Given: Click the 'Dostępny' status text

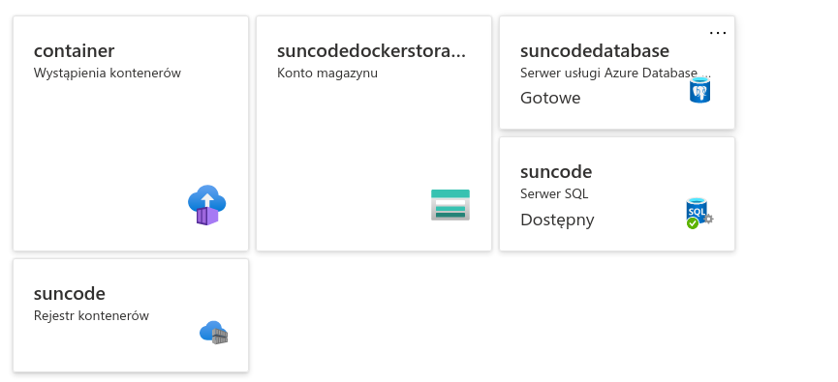Looking at the screenshot, I should tap(557, 220).
